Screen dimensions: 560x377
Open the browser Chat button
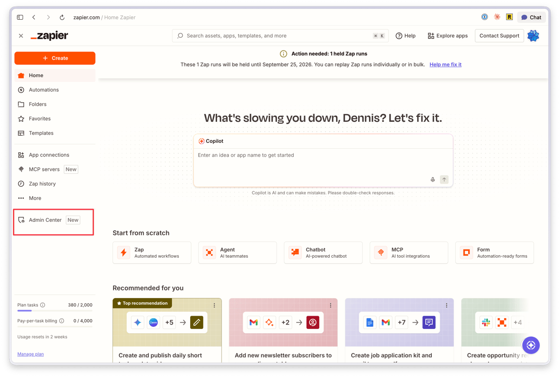pos(532,17)
